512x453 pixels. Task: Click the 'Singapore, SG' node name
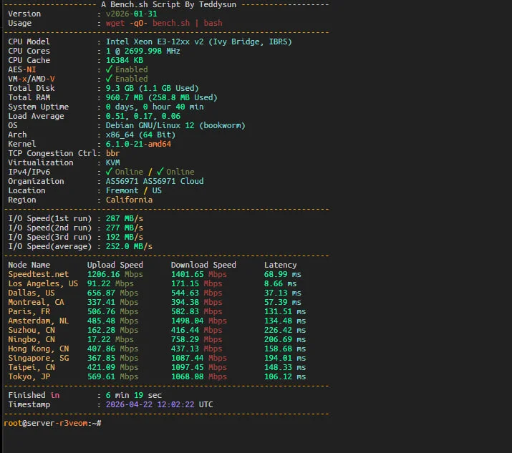click(x=39, y=358)
